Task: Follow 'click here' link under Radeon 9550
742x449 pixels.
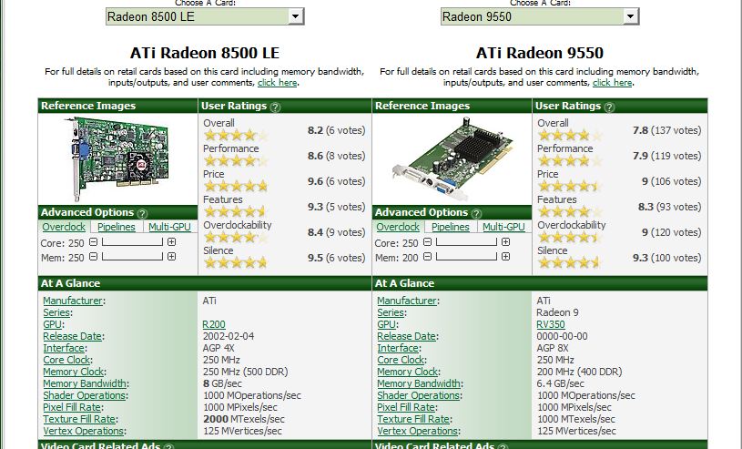Action: [613, 82]
